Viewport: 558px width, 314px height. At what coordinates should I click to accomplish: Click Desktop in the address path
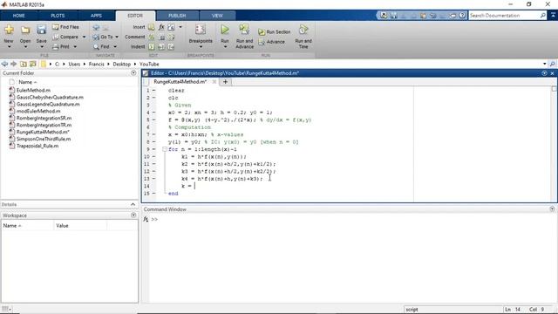[122, 64]
